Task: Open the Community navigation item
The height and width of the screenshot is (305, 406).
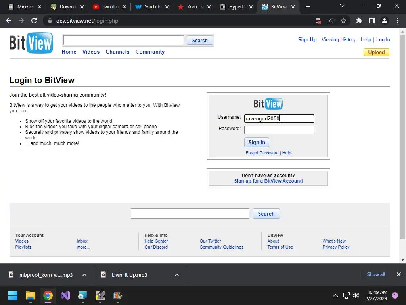Action: [x=150, y=52]
